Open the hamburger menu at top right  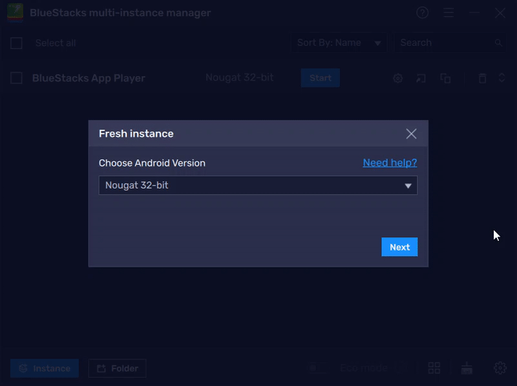point(448,12)
